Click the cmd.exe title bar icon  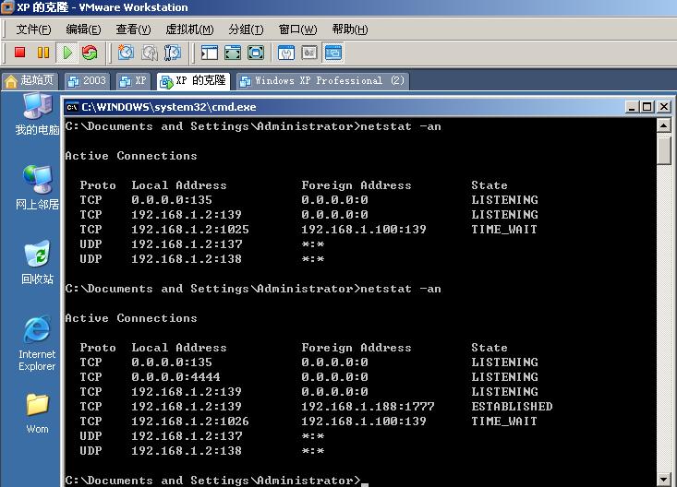pyautogui.click(x=72, y=107)
